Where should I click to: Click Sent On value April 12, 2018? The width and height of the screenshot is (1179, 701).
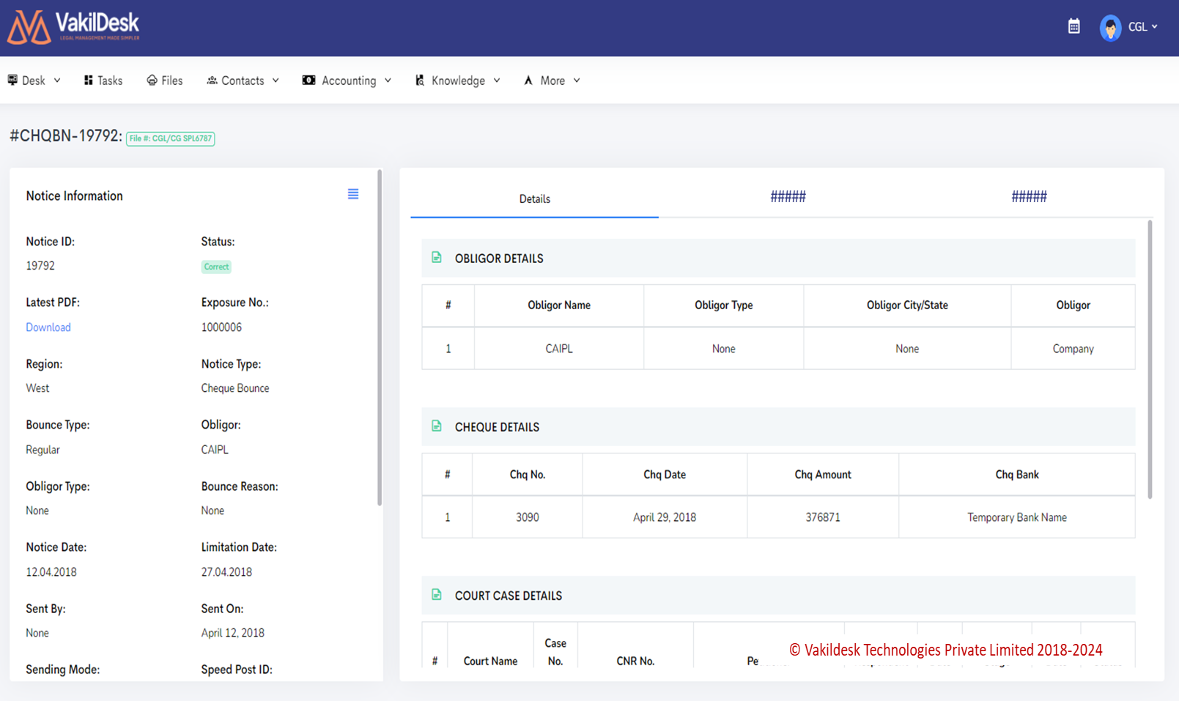tap(233, 633)
